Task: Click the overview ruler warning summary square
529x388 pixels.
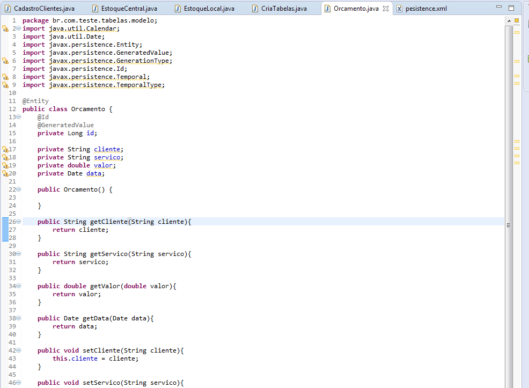Action: coord(517,20)
